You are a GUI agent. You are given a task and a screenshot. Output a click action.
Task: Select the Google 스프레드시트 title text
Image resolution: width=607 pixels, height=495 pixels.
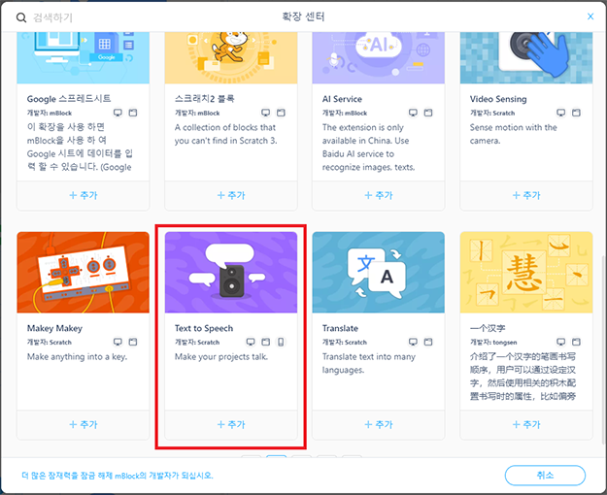click(x=69, y=99)
